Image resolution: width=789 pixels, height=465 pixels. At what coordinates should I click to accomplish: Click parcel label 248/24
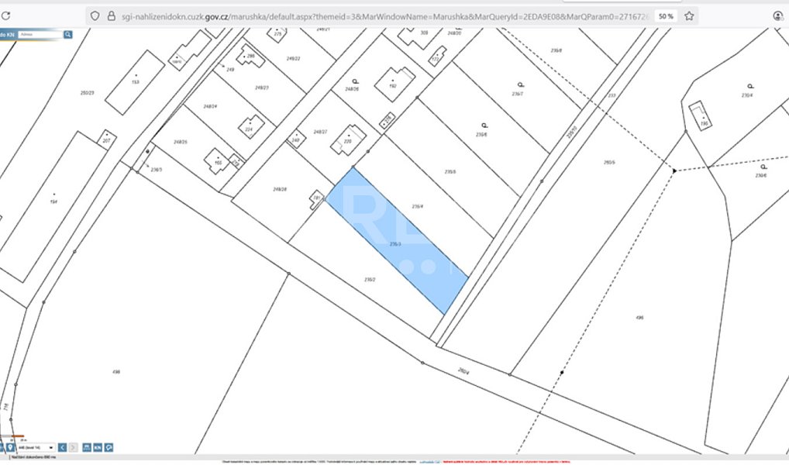point(210,106)
